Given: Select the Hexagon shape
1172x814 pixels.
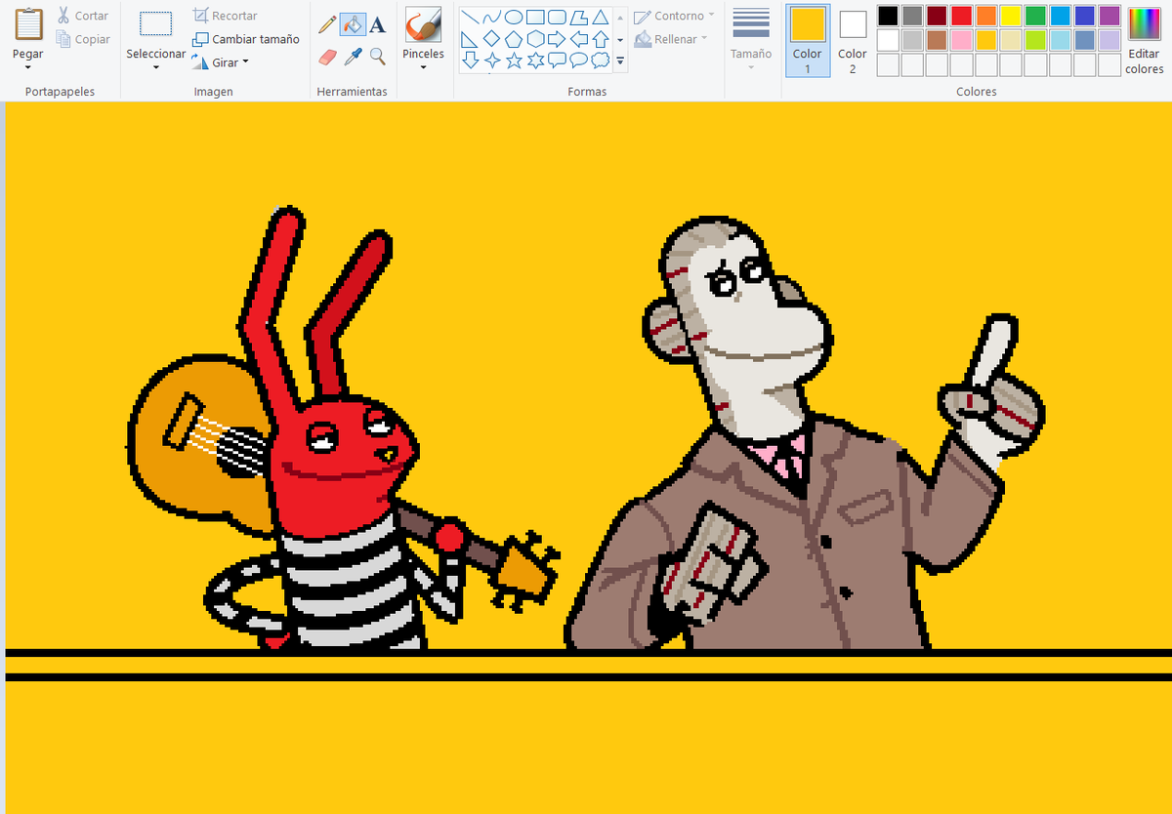Looking at the screenshot, I should click(535, 39).
